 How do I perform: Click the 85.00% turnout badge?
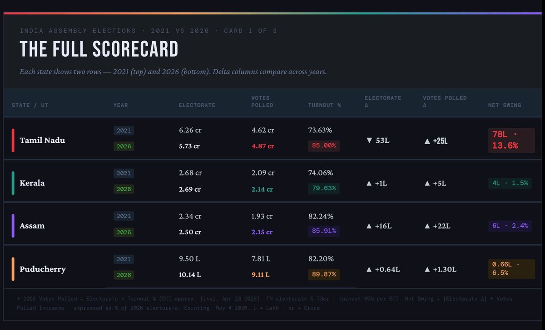click(x=324, y=146)
